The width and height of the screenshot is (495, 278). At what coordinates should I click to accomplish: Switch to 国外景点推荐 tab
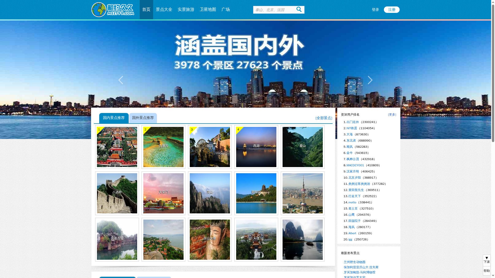(x=143, y=118)
